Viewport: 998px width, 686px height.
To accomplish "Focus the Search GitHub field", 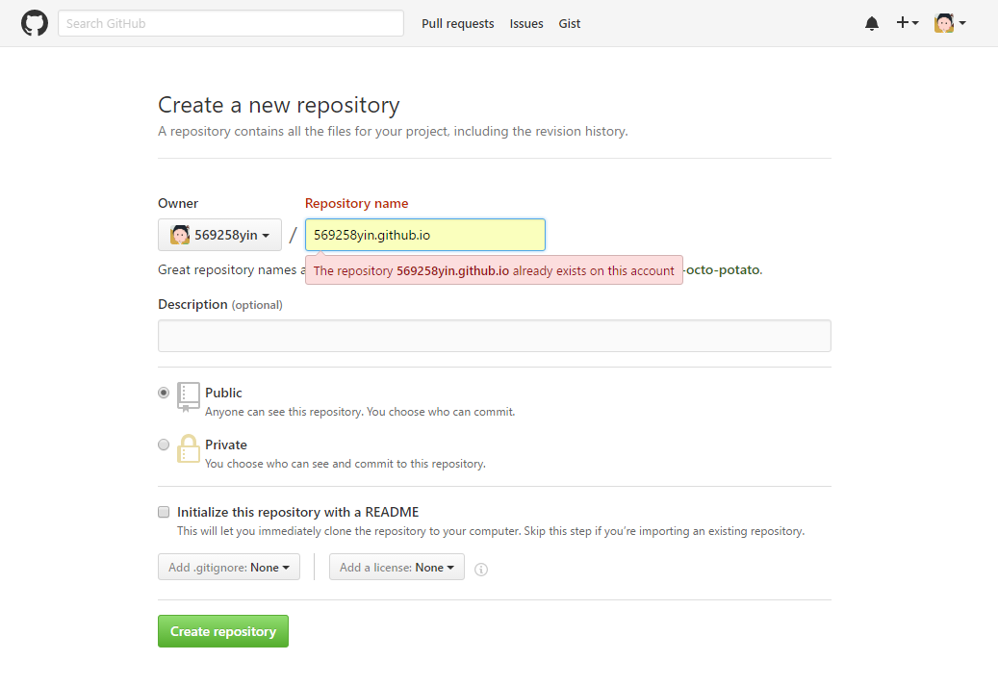I will [x=231, y=23].
